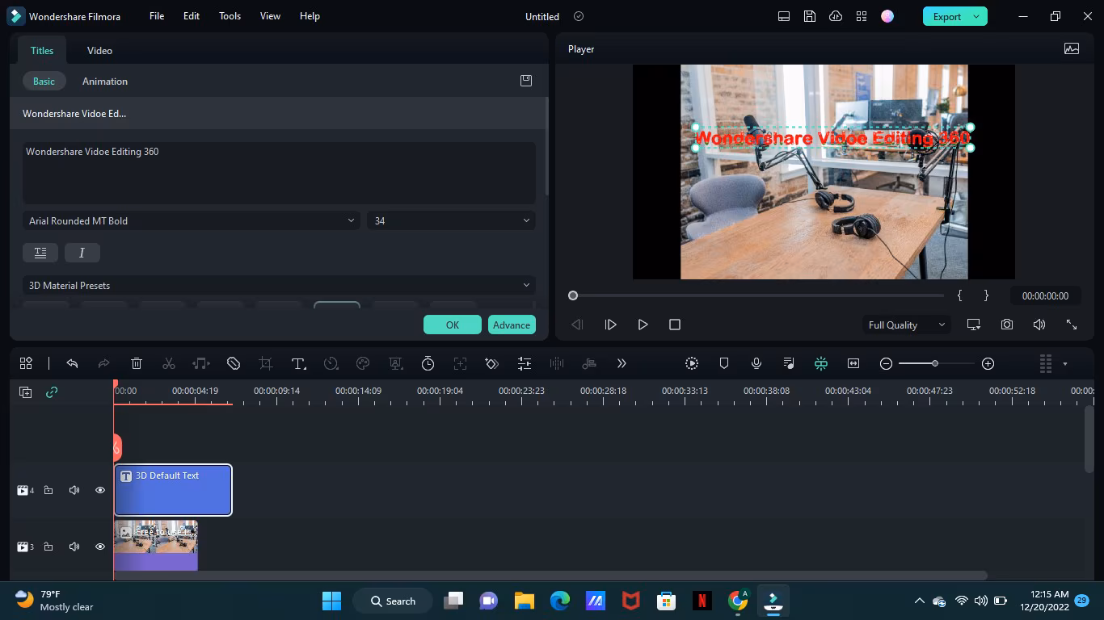This screenshot has width=1104, height=620.
Task: Click the zoom-to-fit timeline icon
Action: [853, 363]
